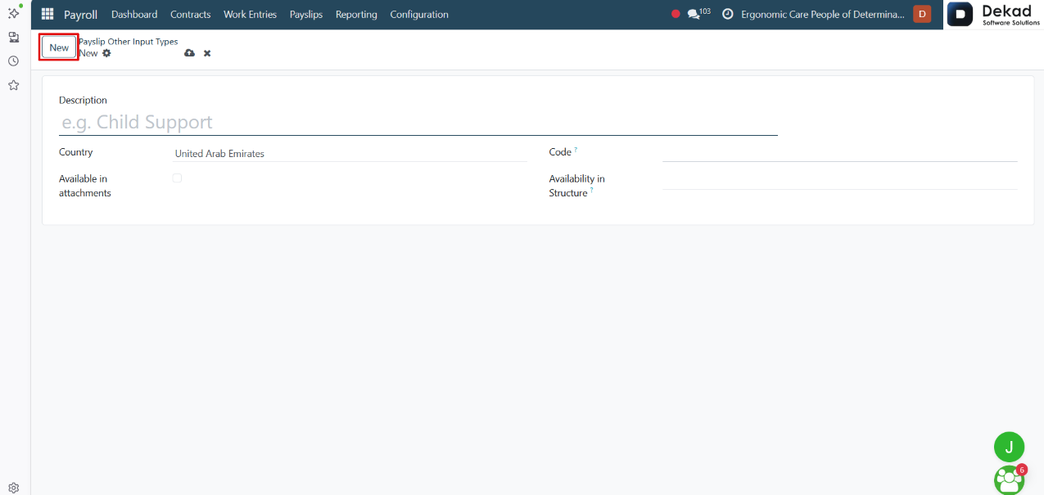Image resolution: width=1044 pixels, height=495 pixels.
Task: Open the Country dropdown showing United Arab Emirates
Action: 350,154
